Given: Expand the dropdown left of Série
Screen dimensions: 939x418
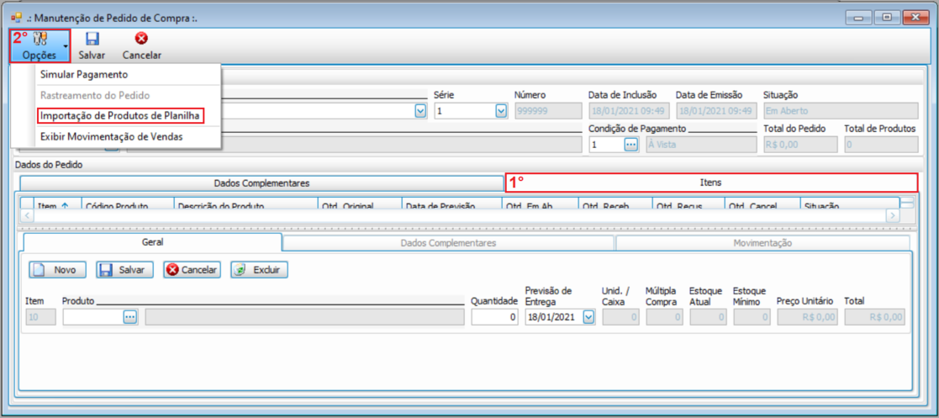Looking at the screenshot, I should 420,111.
